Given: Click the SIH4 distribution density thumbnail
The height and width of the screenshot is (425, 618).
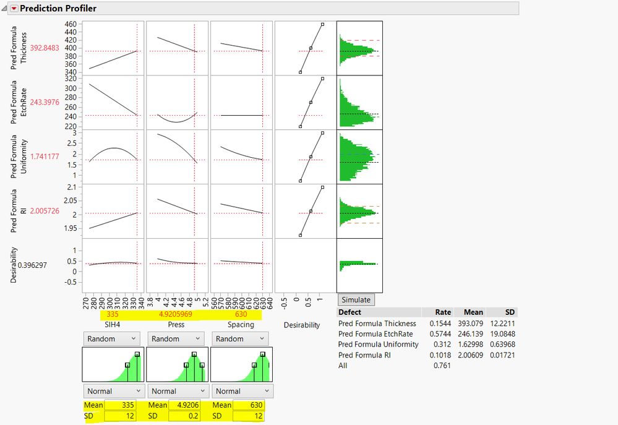Looking at the screenshot, I should pos(113,364).
